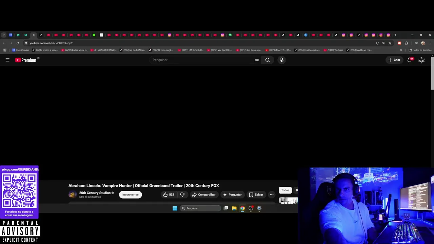
Task: Reload the page
Action: (18, 43)
